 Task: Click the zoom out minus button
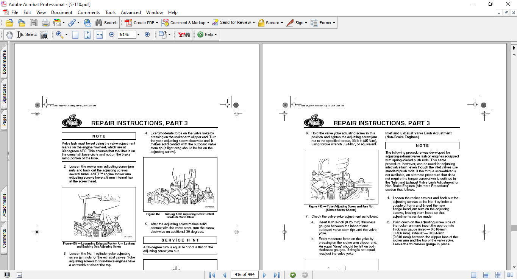112,34
